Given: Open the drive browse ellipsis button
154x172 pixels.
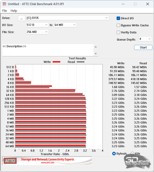Looking at the screenshot, I should (x=22, y=18).
